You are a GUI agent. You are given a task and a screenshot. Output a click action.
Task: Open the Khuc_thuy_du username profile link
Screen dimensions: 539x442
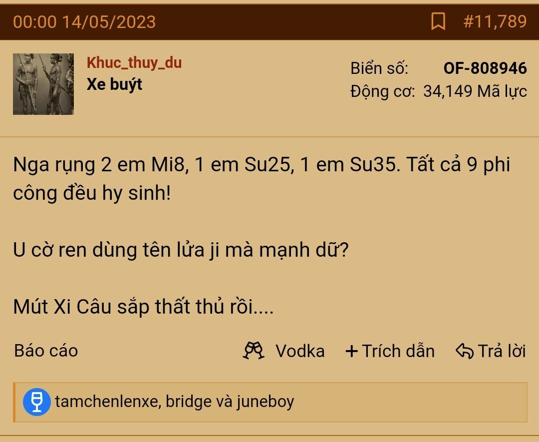134,63
